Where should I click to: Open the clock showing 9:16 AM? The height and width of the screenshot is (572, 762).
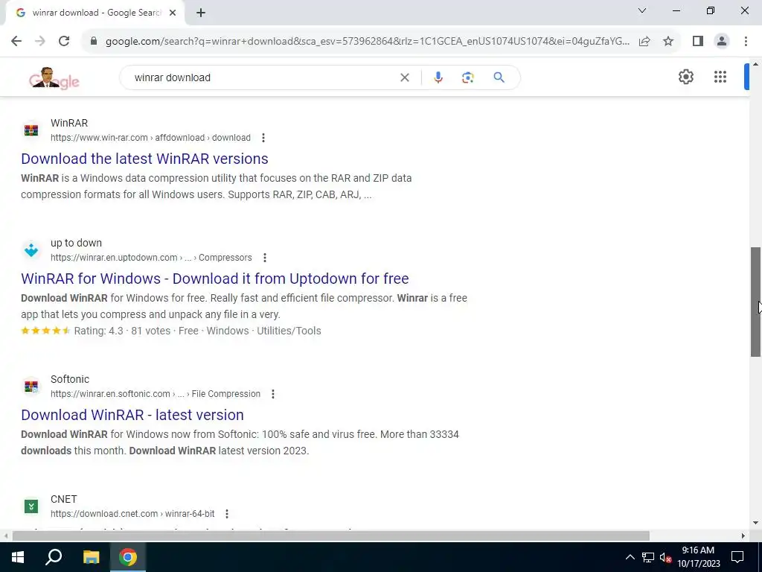[698, 557]
